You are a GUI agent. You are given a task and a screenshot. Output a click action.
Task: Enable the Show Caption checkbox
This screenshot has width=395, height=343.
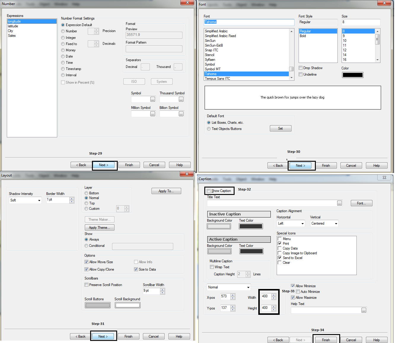(209, 191)
